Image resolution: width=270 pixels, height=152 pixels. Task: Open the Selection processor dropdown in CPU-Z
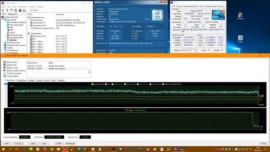click(x=189, y=51)
